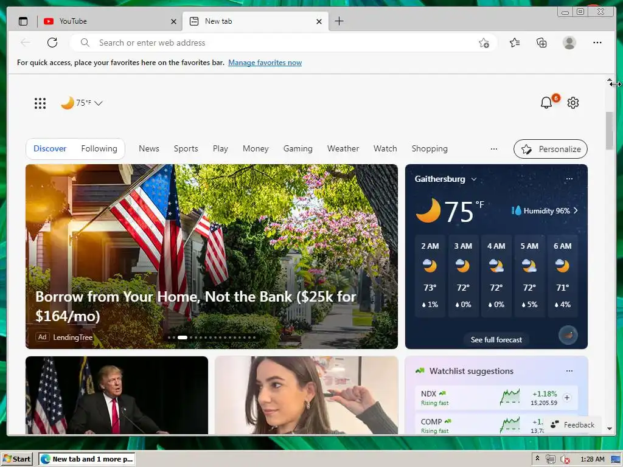Open the News feed category
This screenshot has height=467, width=623.
(149, 148)
